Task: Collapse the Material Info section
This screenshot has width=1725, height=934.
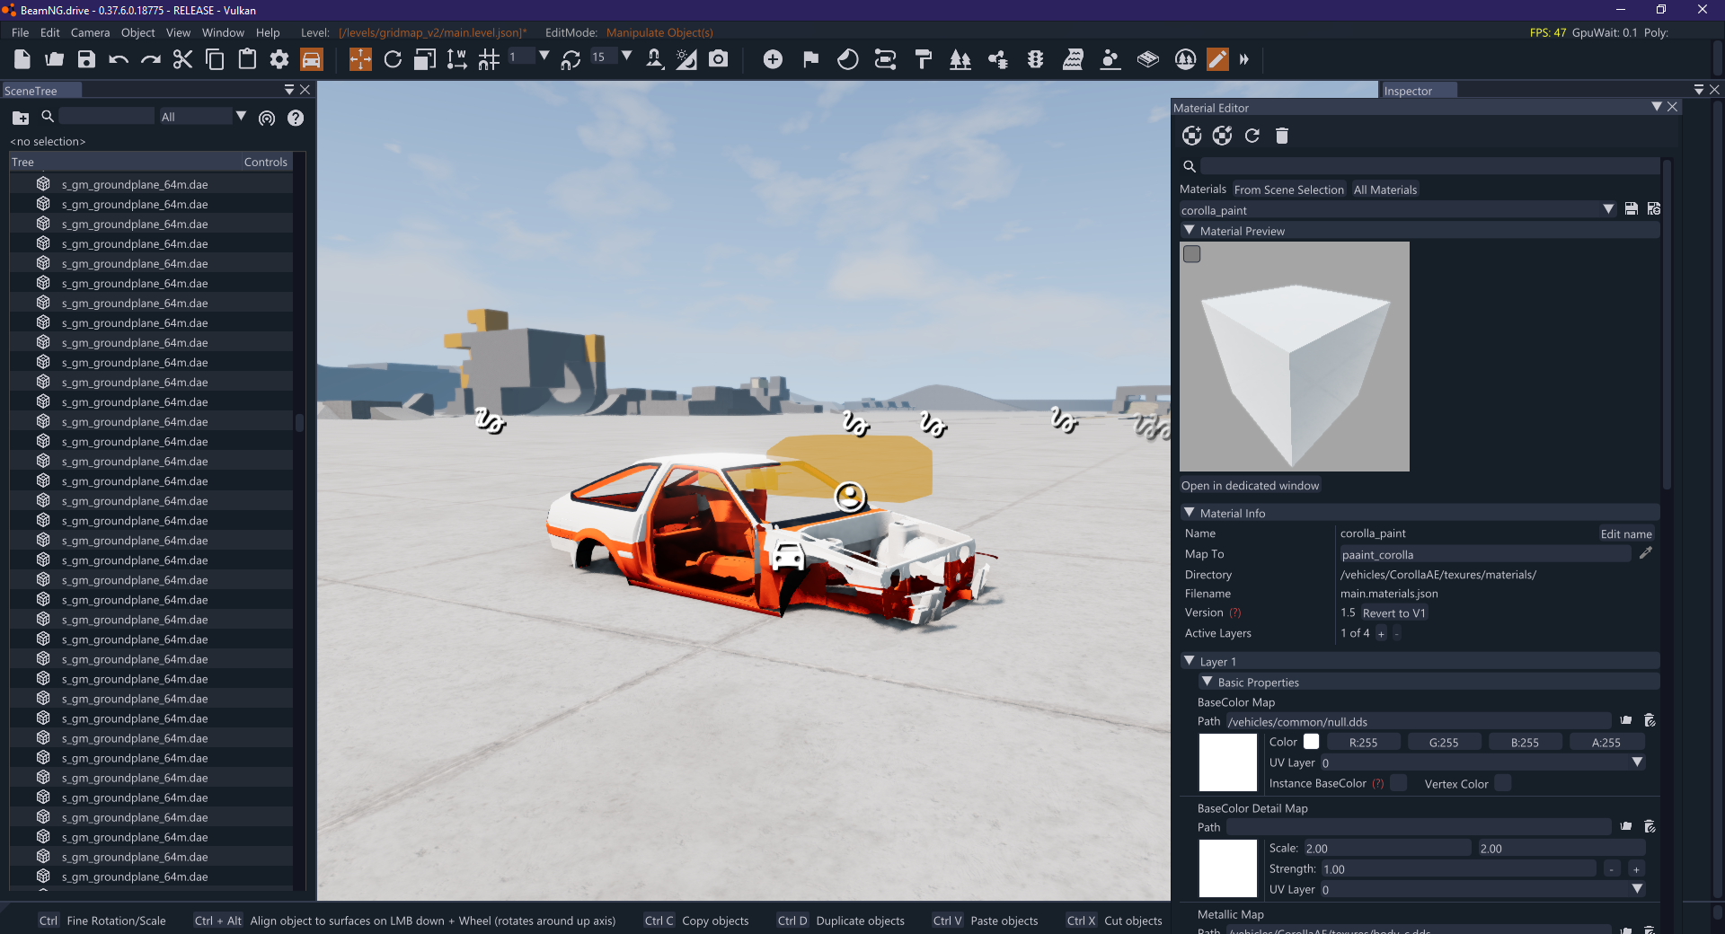Action: (x=1190, y=513)
